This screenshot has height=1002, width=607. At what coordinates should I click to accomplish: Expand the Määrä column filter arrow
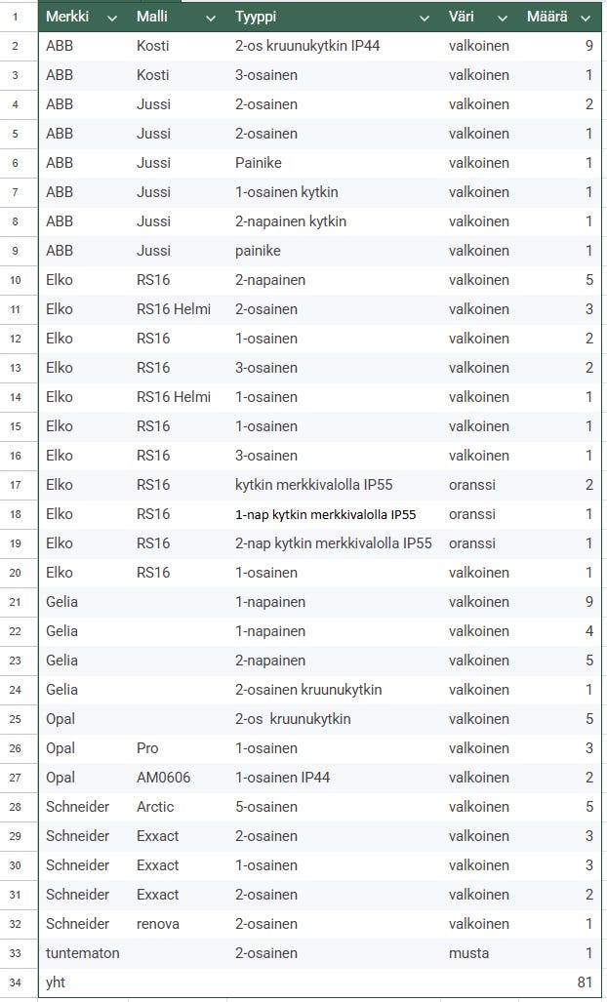pyautogui.click(x=585, y=18)
